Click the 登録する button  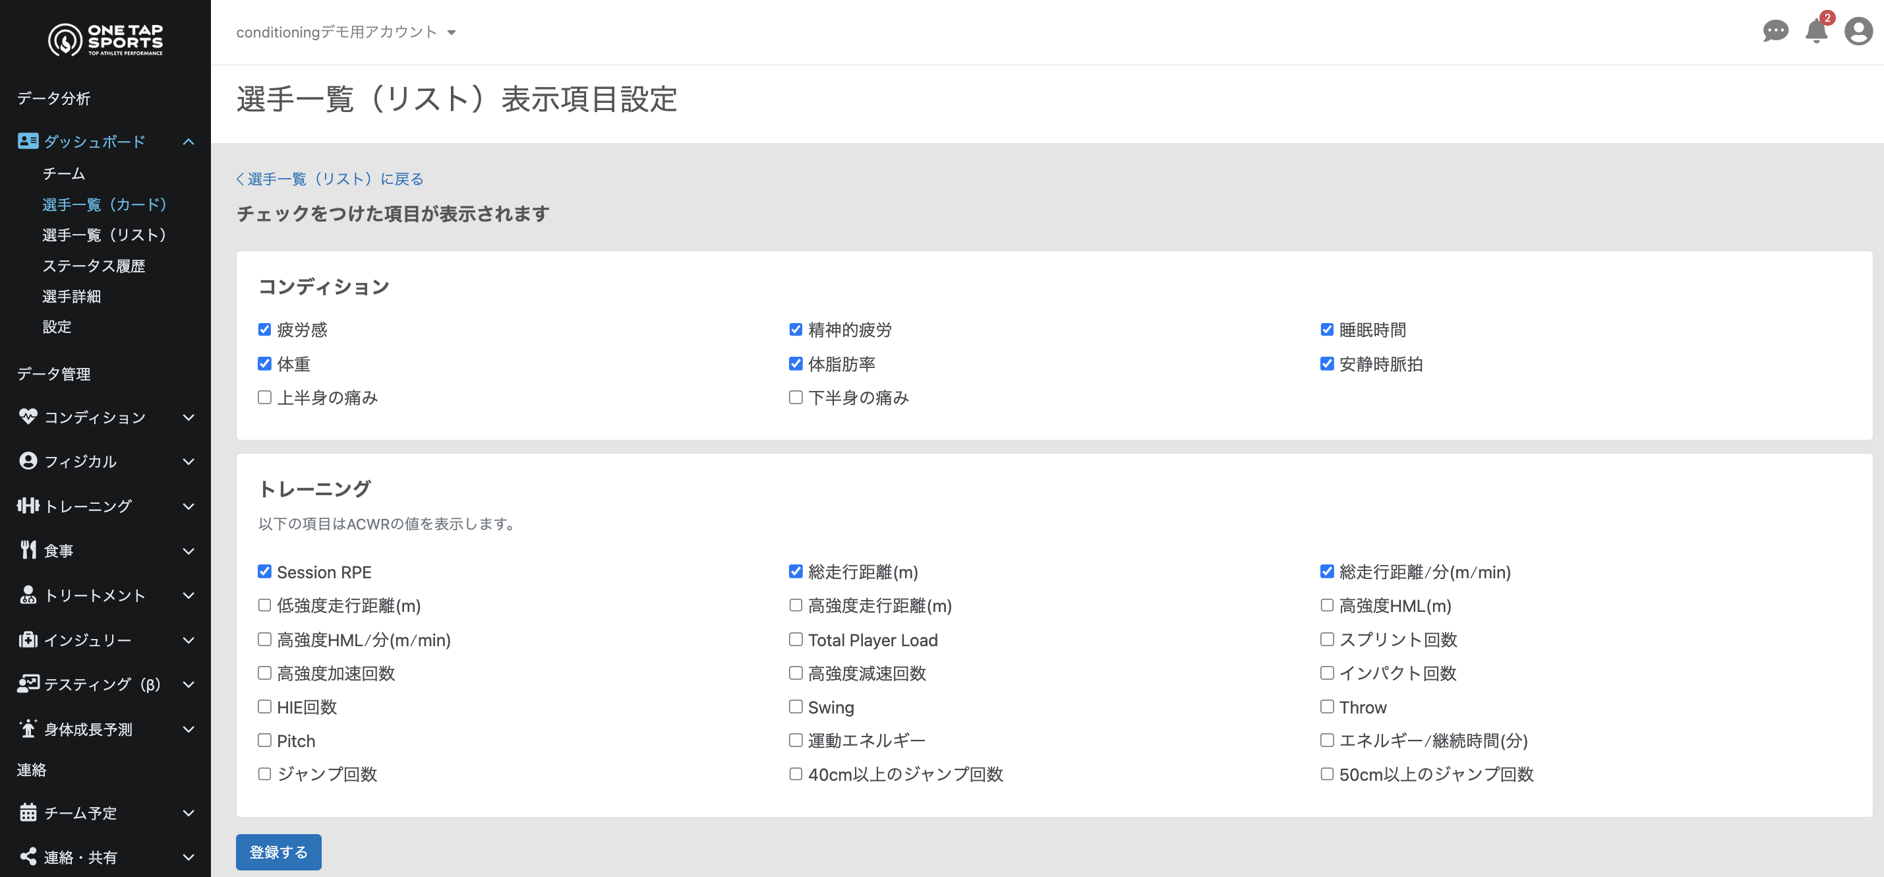[278, 851]
